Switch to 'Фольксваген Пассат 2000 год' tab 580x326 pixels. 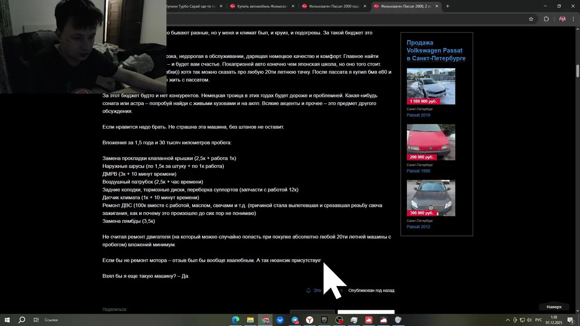333,6
